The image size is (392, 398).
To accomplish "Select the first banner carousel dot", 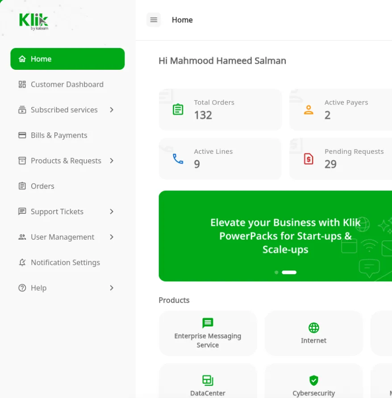I will coord(276,272).
